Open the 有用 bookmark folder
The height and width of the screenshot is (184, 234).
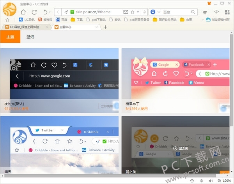pyautogui.click(x=186, y=19)
